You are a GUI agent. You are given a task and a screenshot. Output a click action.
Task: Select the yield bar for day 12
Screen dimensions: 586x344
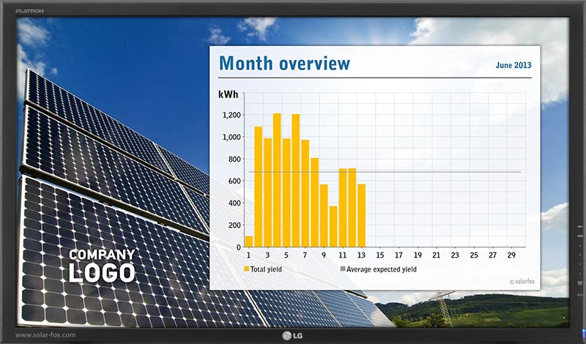coord(352,208)
